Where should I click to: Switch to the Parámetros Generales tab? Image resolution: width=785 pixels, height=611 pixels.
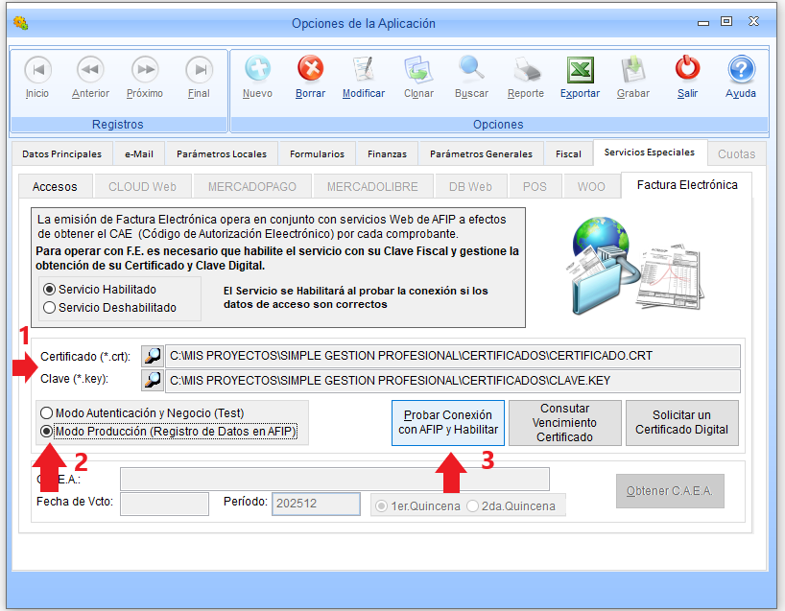click(x=481, y=153)
